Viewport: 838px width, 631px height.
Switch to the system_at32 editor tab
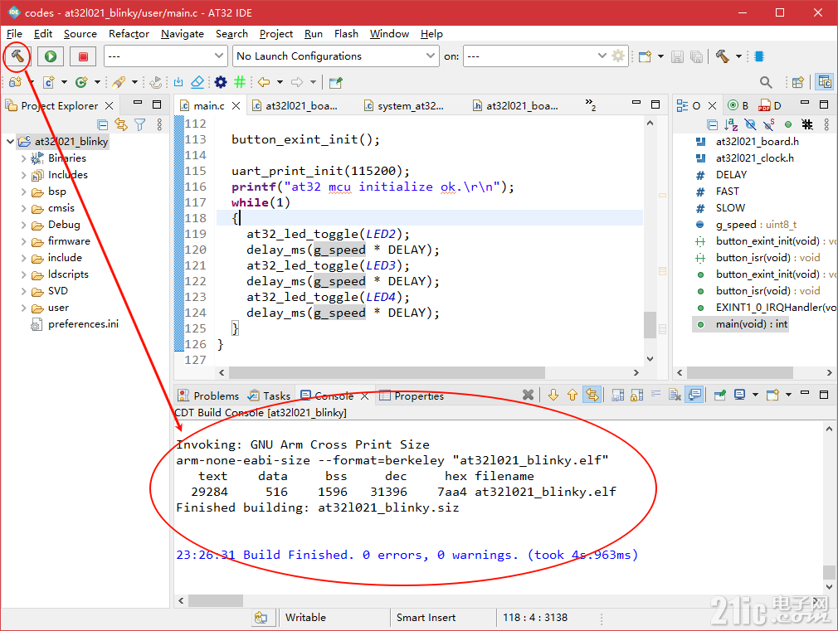(405, 106)
